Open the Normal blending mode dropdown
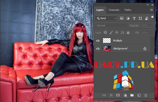 point(111,25)
